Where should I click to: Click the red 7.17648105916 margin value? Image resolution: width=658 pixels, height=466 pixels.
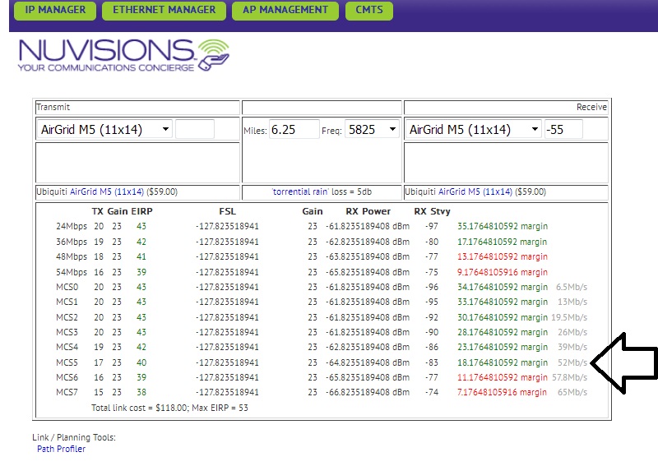(503, 393)
